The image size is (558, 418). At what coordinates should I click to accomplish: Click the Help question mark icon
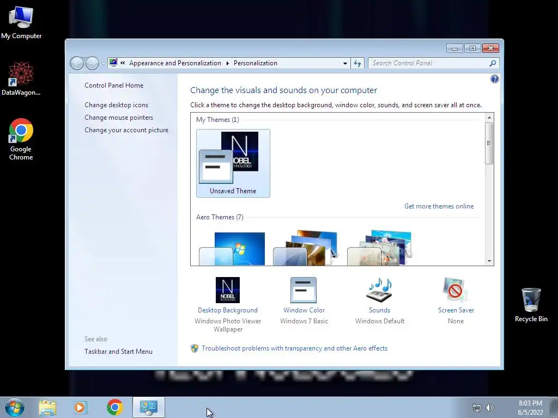point(494,79)
